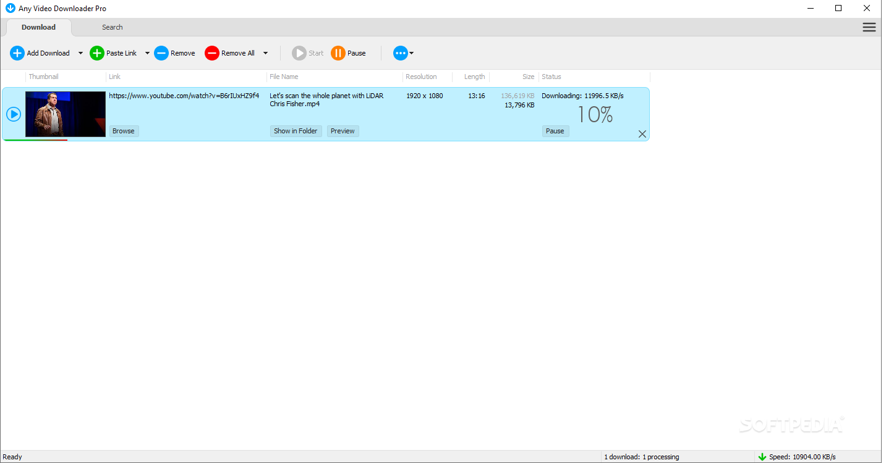Screen dimensions: 886x463
Task: Open the Add Download dropdown arrow
Action: [80, 53]
